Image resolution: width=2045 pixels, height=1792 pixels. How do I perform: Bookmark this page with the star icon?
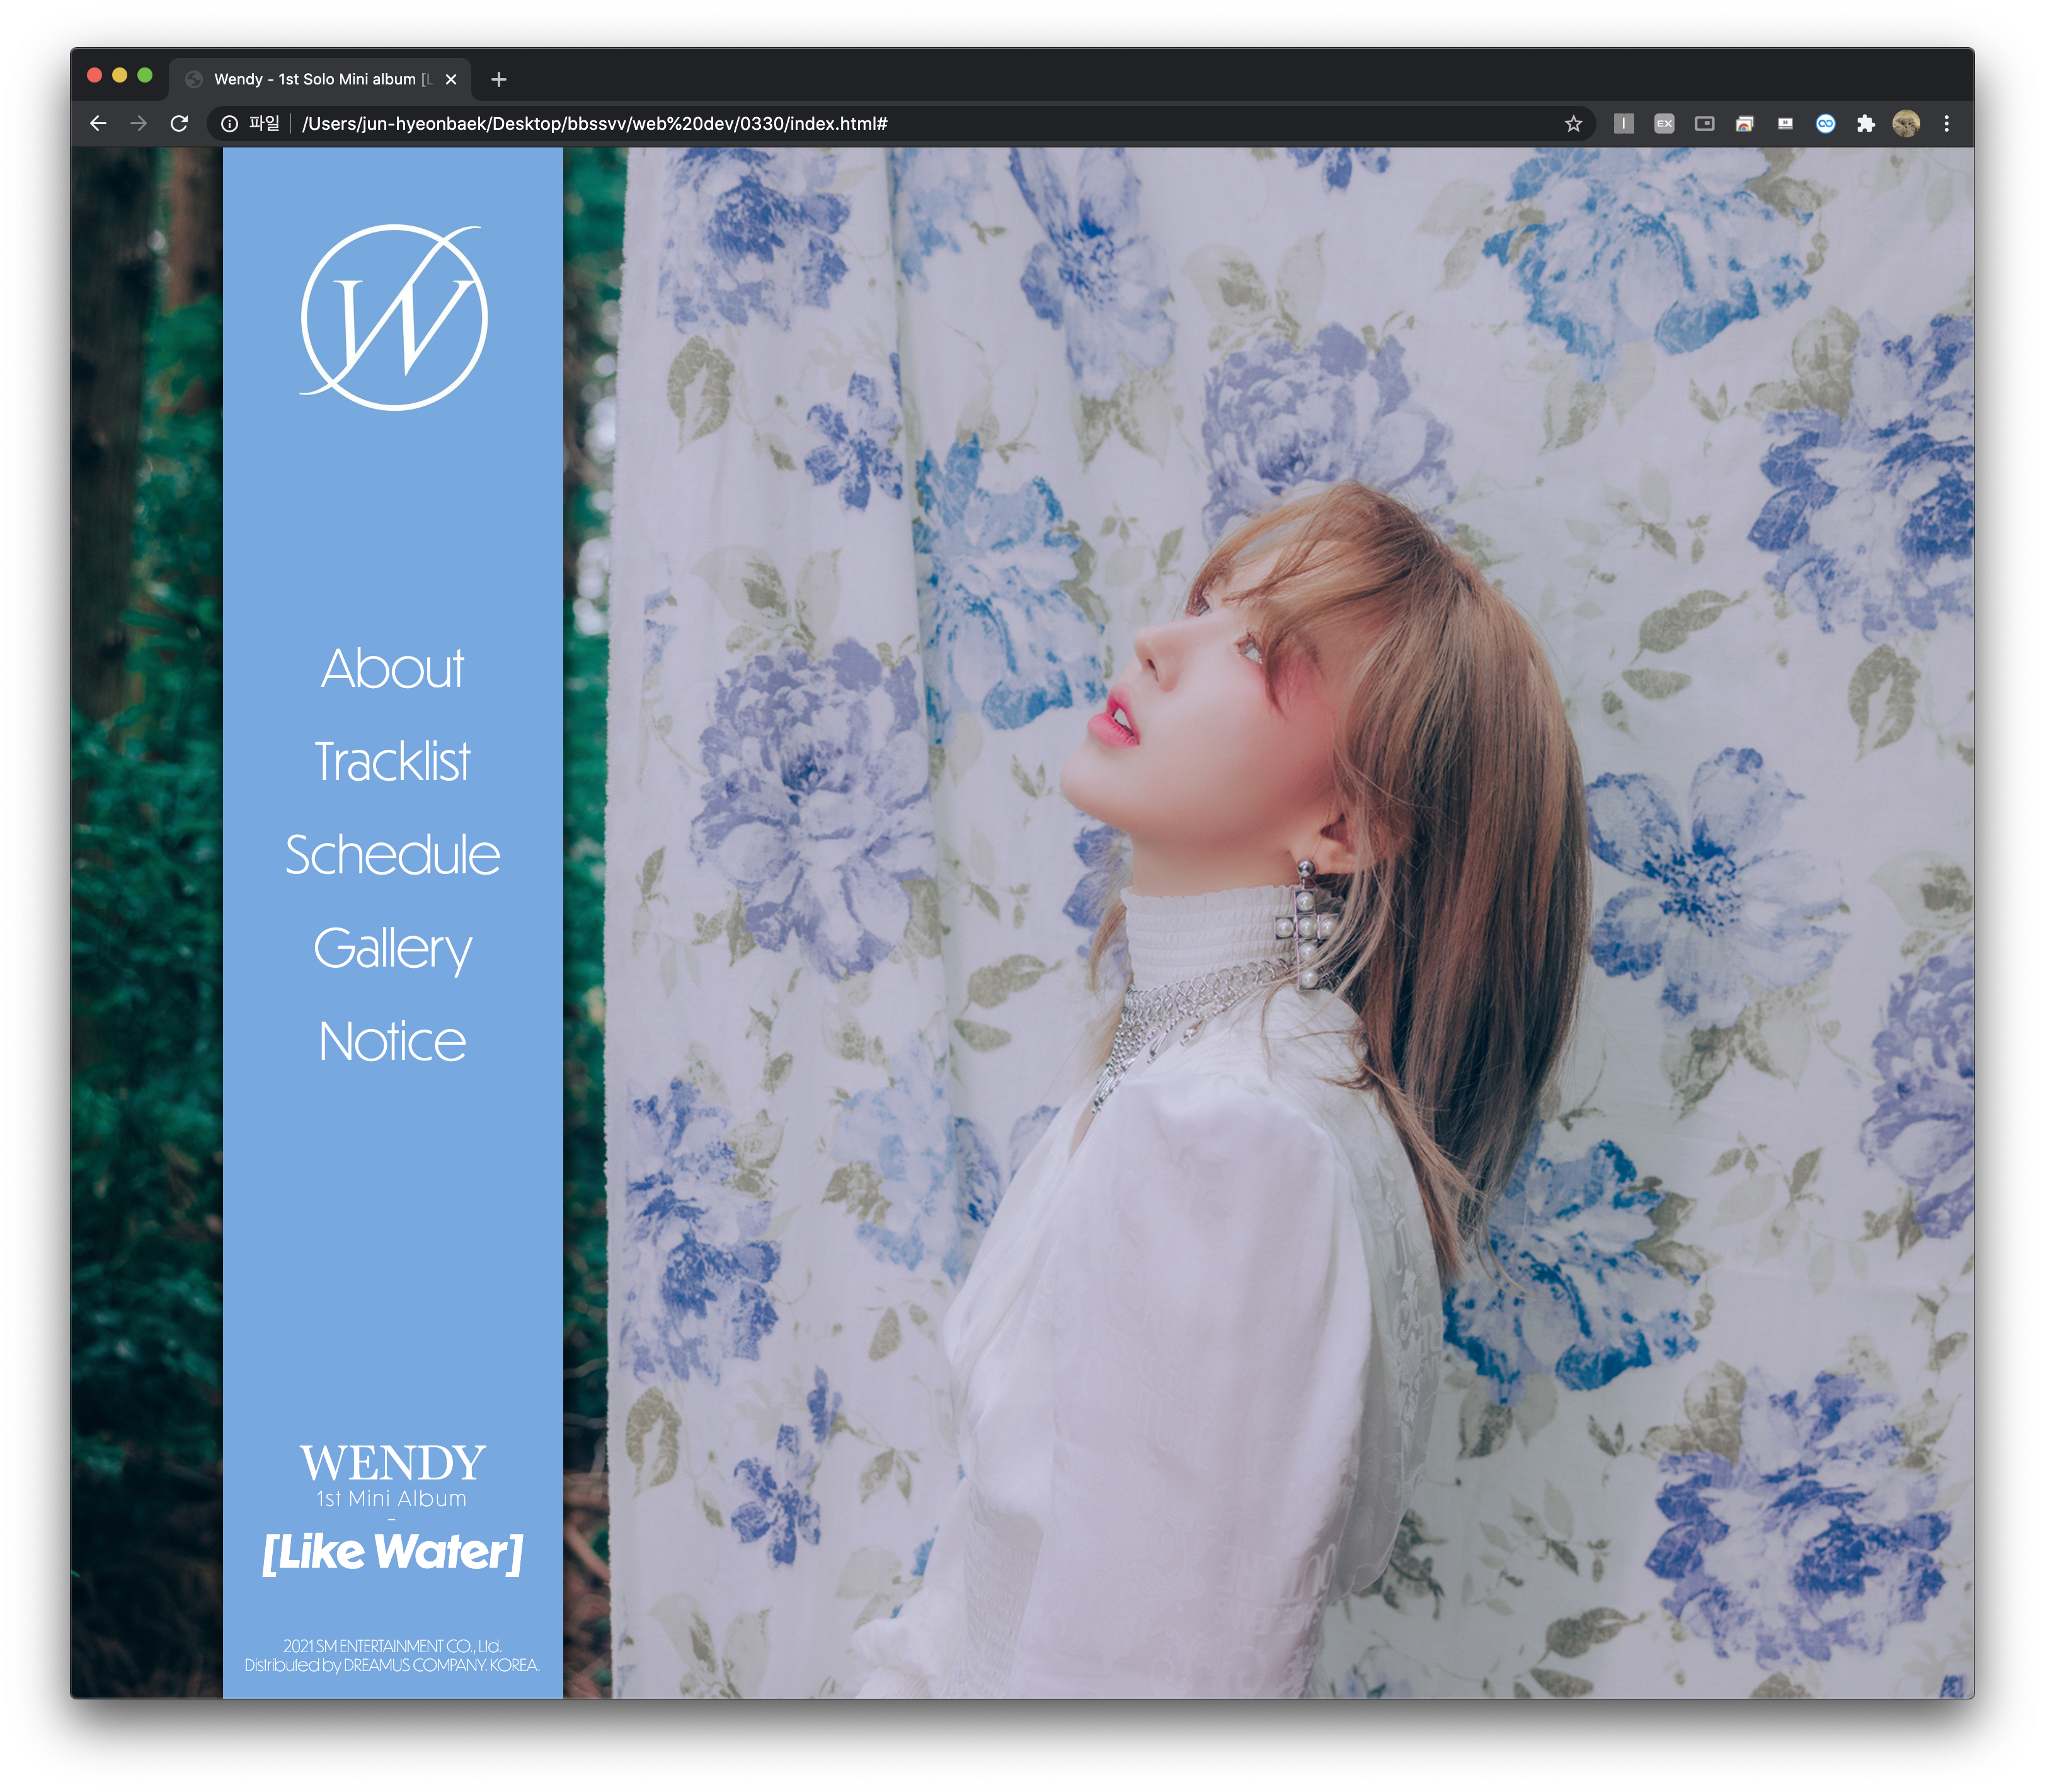(x=1573, y=124)
